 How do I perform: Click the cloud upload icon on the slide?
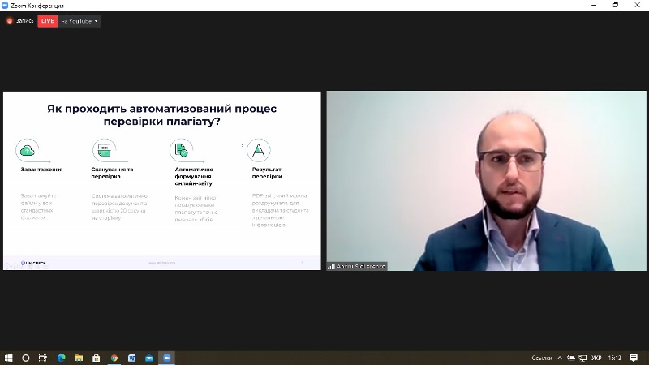point(28,150)
